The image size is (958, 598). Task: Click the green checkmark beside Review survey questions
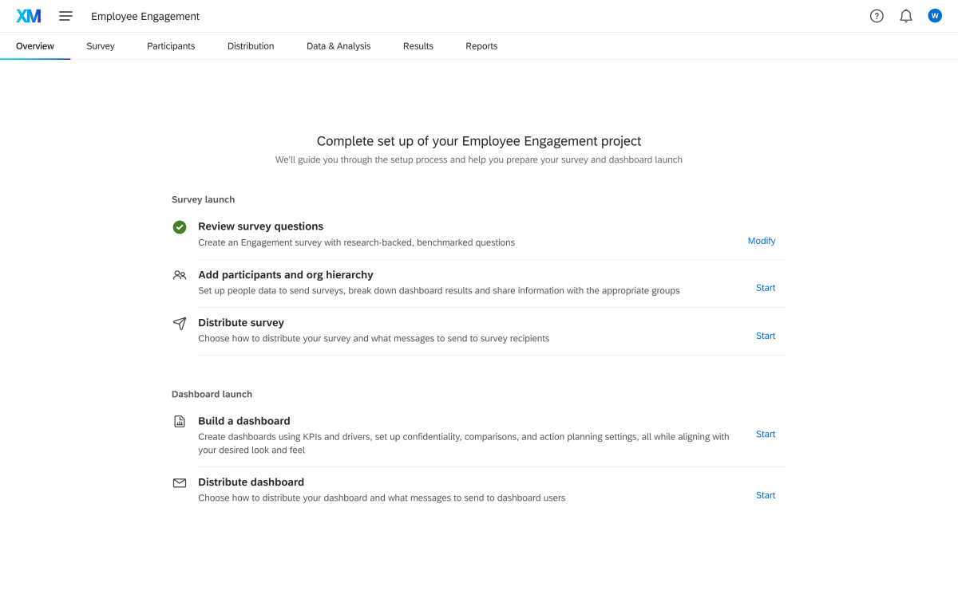coord(180,227)
